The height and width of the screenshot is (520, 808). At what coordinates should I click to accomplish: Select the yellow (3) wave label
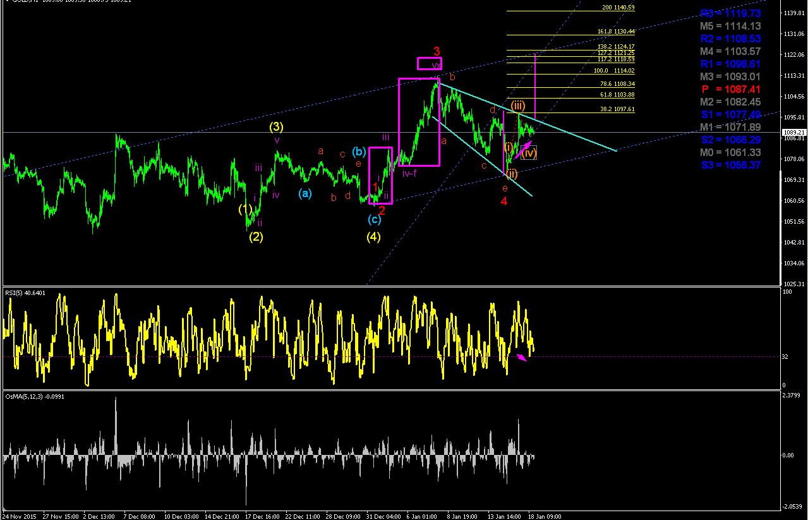coord(276,126)
